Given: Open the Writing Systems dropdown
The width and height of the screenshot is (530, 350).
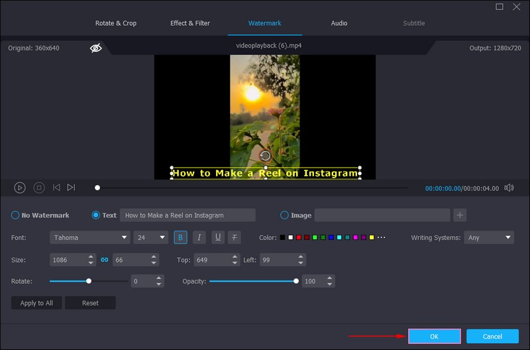Looking at the screenshot, I should 490,237.
